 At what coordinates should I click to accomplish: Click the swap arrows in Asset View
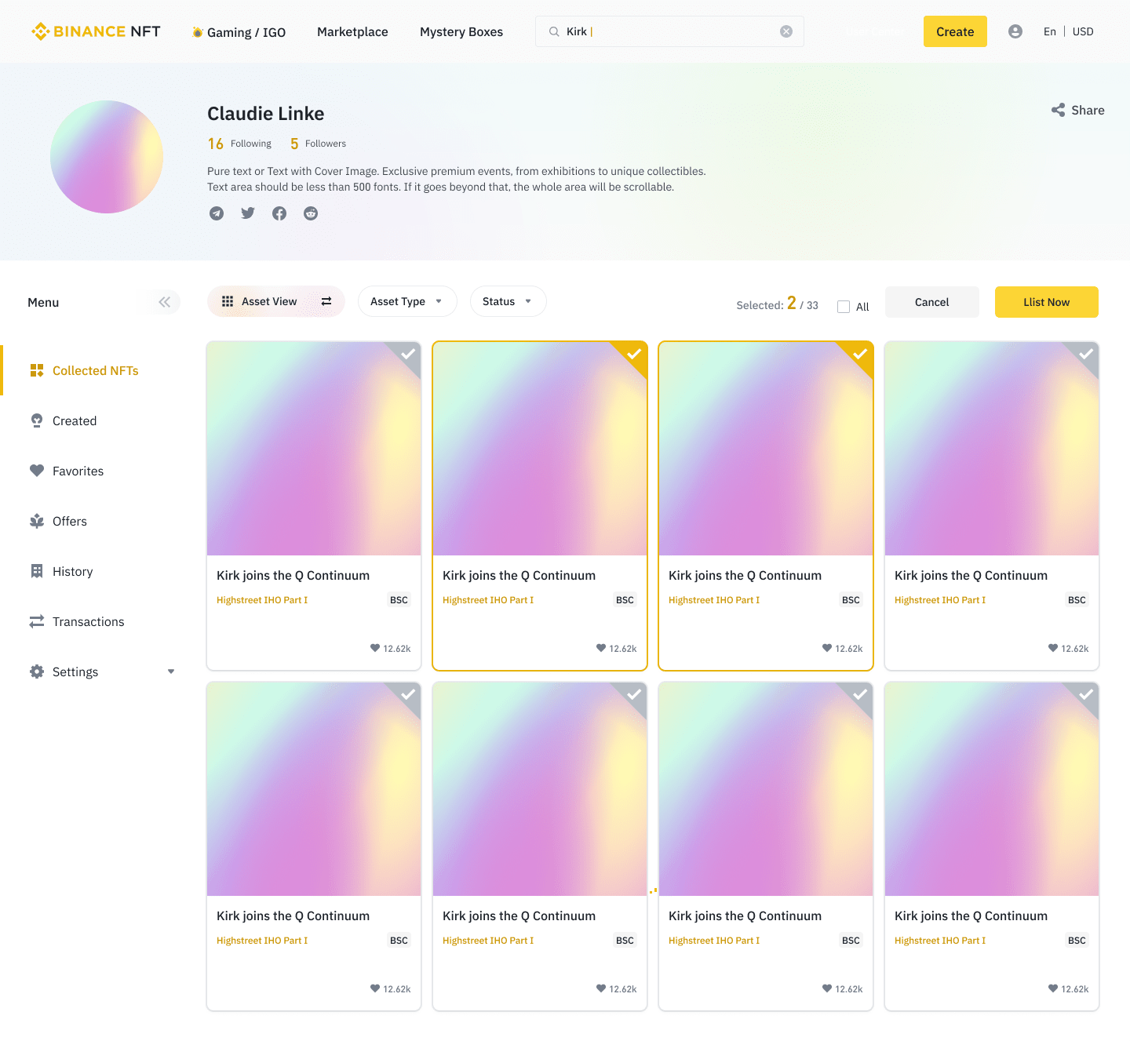point(326,301)
